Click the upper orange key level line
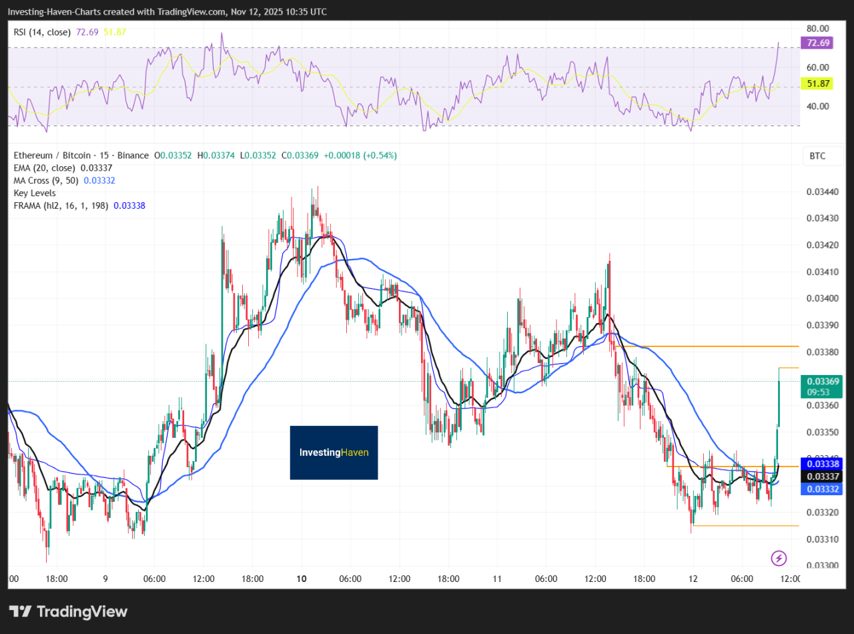 point(721,346)
